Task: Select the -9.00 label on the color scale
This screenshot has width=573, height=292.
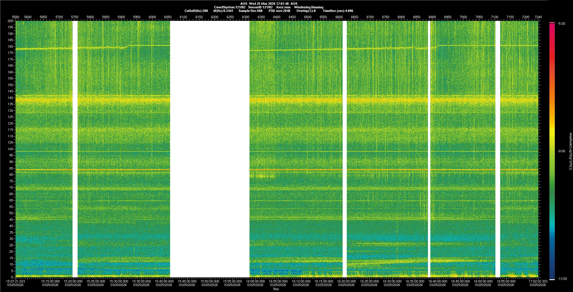Action: click(x=561, y=151)
